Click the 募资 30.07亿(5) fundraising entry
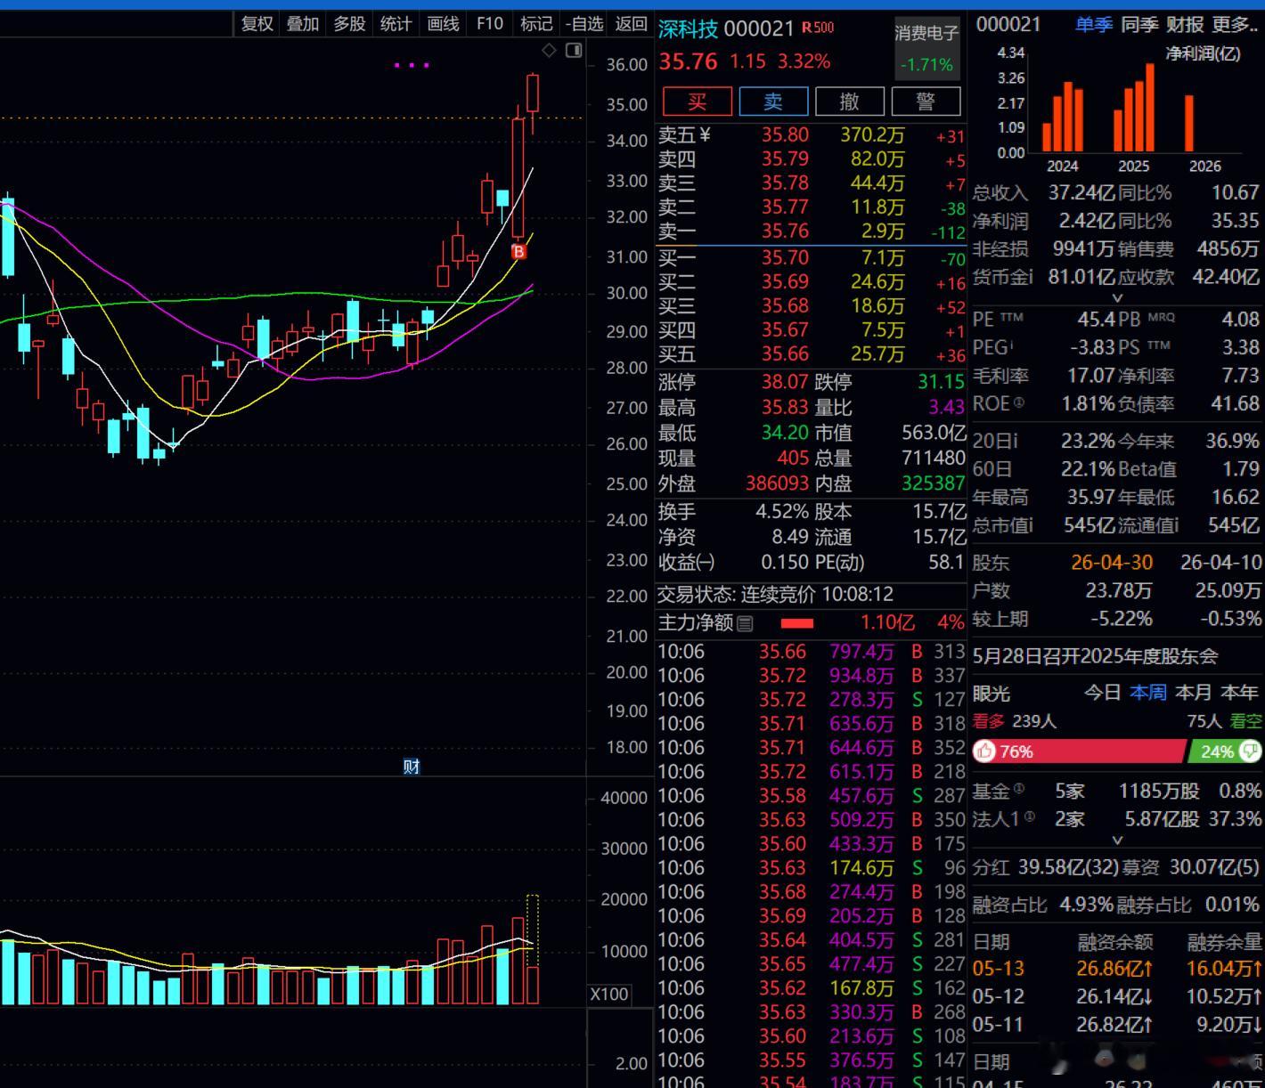1265x1088 pixels. pos(1192,867)
